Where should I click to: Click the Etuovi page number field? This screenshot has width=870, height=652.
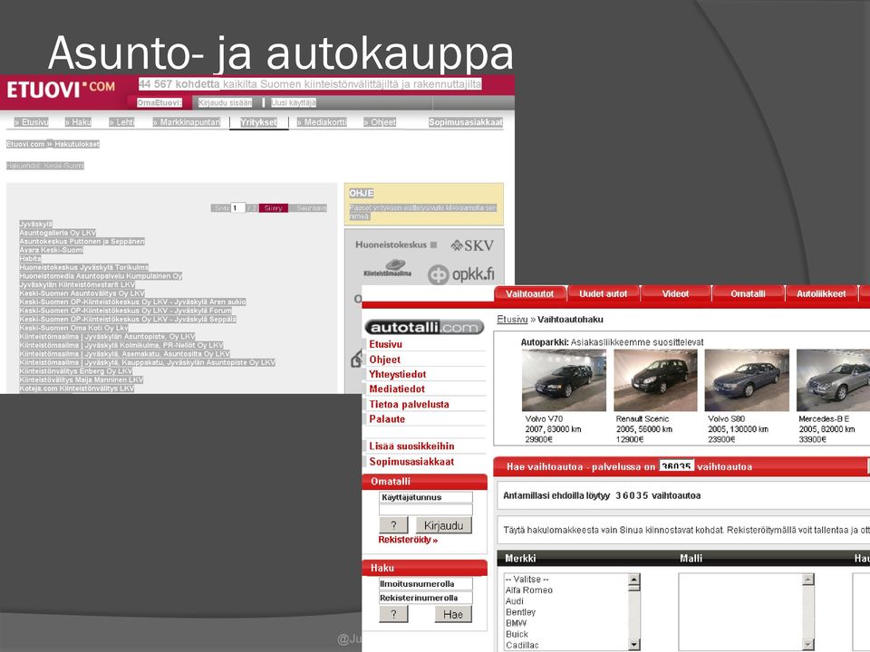(x=237, y=208)
